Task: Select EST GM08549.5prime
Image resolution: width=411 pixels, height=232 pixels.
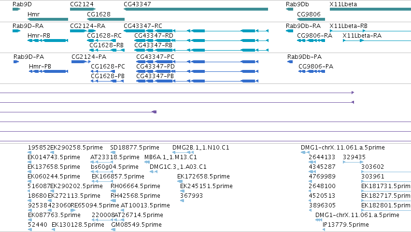Action: tap(136, 225)
